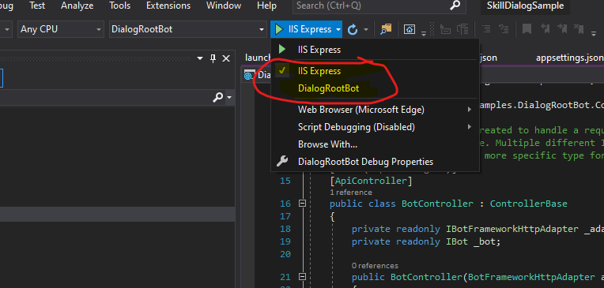Open the Extensions menu
Viewport: 604px width, 288px height.
tap(168, 6)
